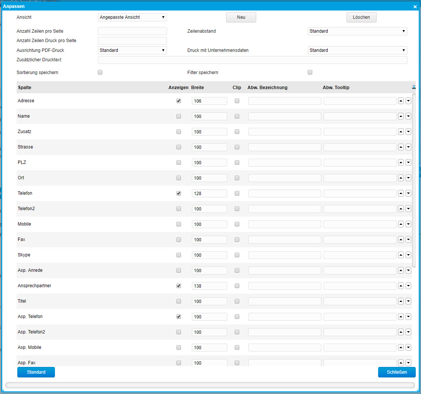The height and width of the screenshot is (394, 421).
Task: Click the Asp. Mobile row label
Action: tap(30, 347)
